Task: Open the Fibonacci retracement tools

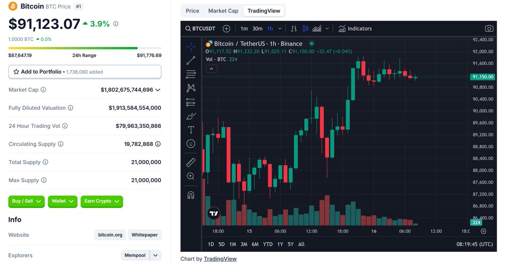Action: (x=191, y=74)
